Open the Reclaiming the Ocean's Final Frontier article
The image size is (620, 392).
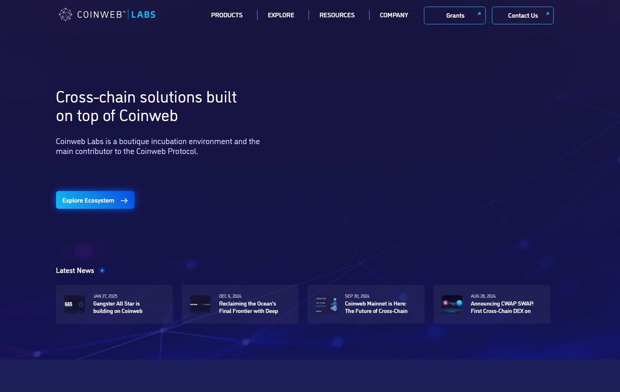240,304
